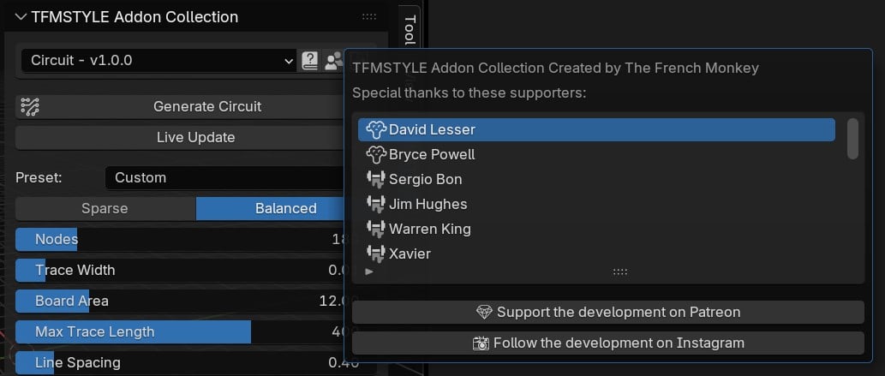The height and width of the screenshot is (376, 885).
Task: Switch density to Sparse
Action: point(105,208)
